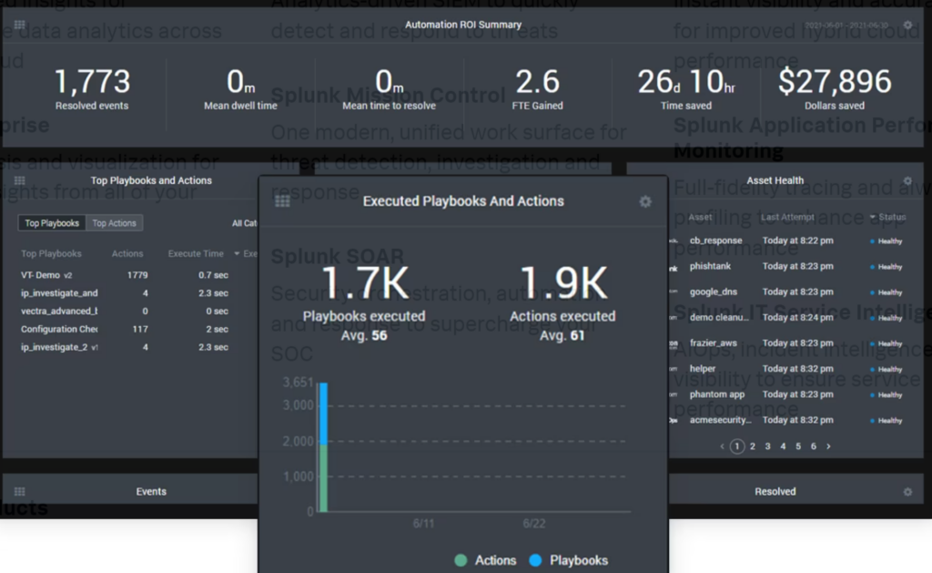Click previous page arrow in Asset Health pagination

pos(722,446)
